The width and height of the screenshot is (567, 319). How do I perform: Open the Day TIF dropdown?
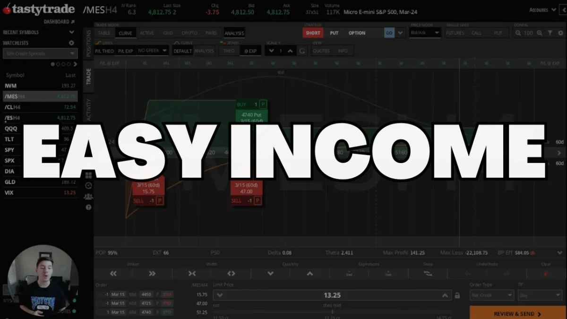[540, 295]
